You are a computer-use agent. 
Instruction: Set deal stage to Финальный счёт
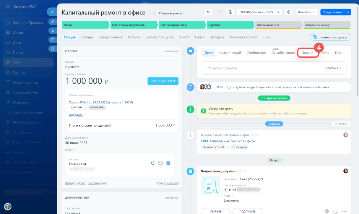[279, 25]
